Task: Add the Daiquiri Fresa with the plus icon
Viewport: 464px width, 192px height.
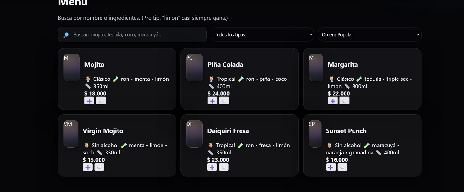Action: point(212,167)
